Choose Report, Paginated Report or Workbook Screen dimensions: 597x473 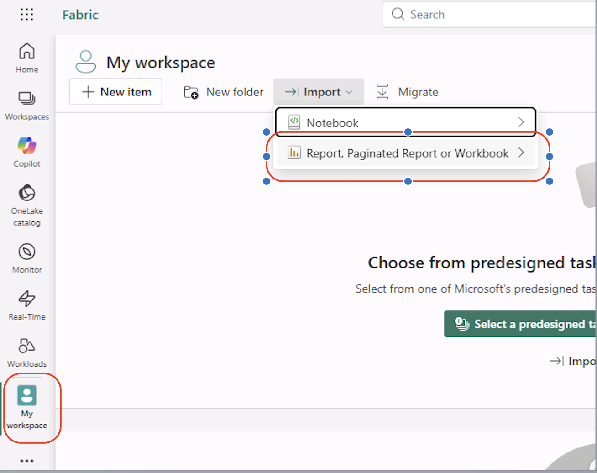(x=406, y=153)
